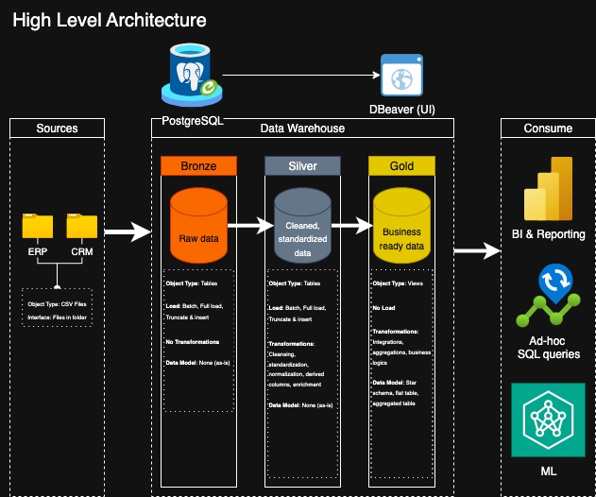Select the yellow Business ready data cylinder

(402, 227)
